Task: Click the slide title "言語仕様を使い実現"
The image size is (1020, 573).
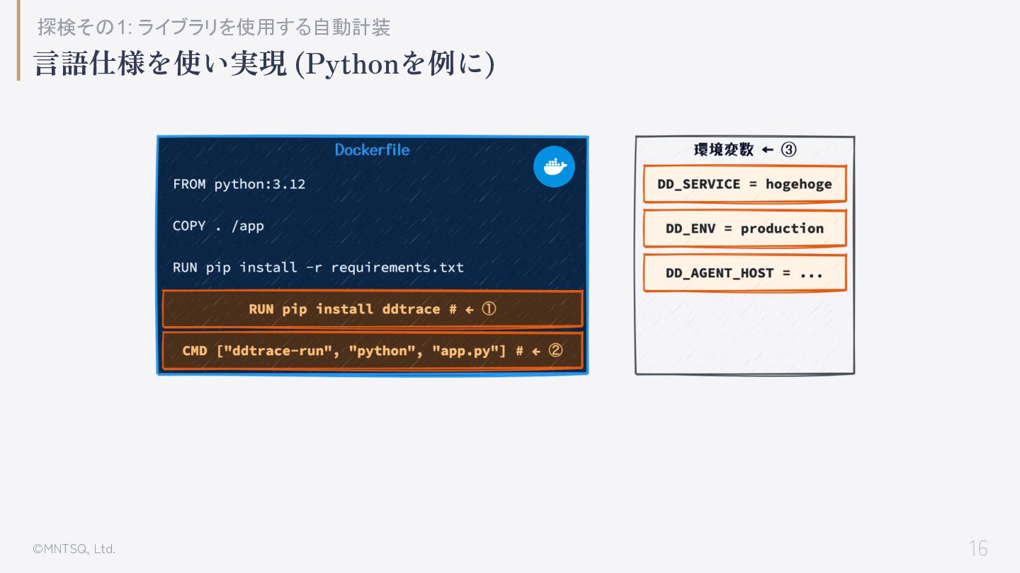Action: pos(160,64)
